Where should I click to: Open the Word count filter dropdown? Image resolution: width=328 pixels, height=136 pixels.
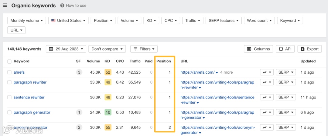click(259, 20)
